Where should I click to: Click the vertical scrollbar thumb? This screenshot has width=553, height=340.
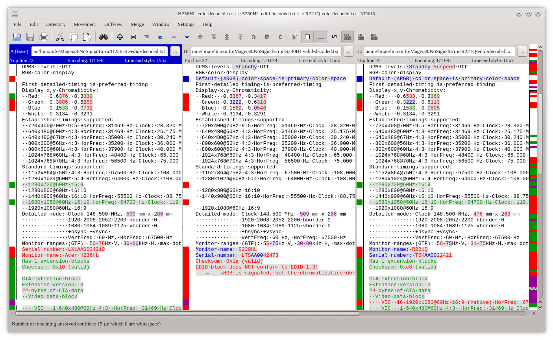(x=540, y=134)
